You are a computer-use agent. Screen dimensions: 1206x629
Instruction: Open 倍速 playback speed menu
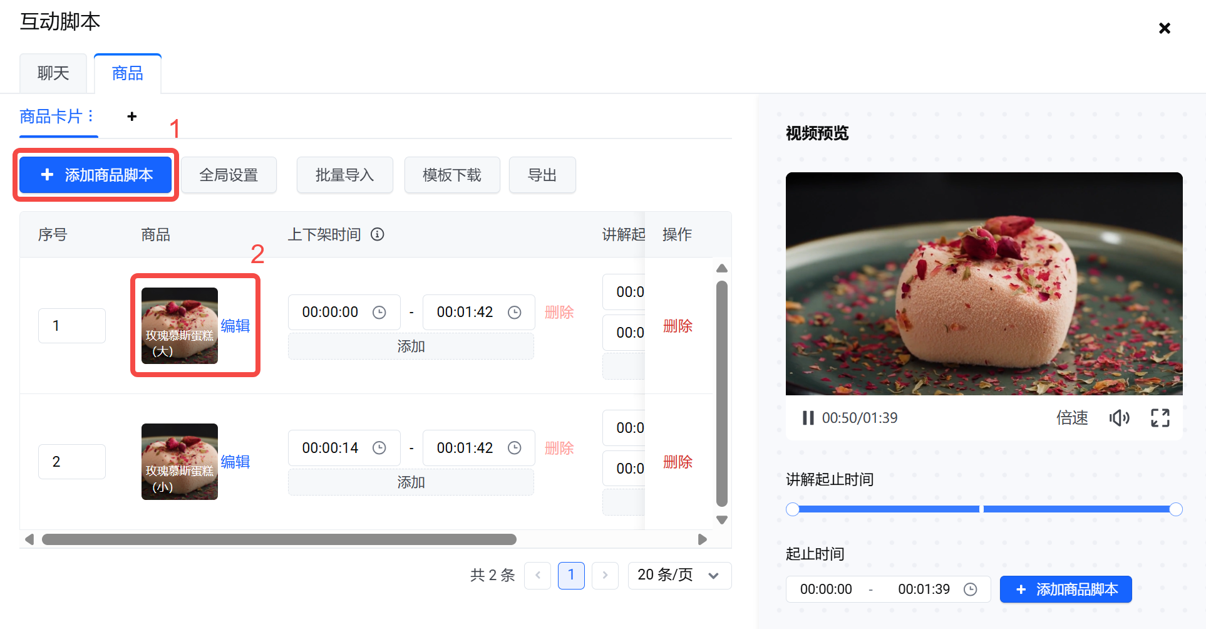pos(1072,418)
